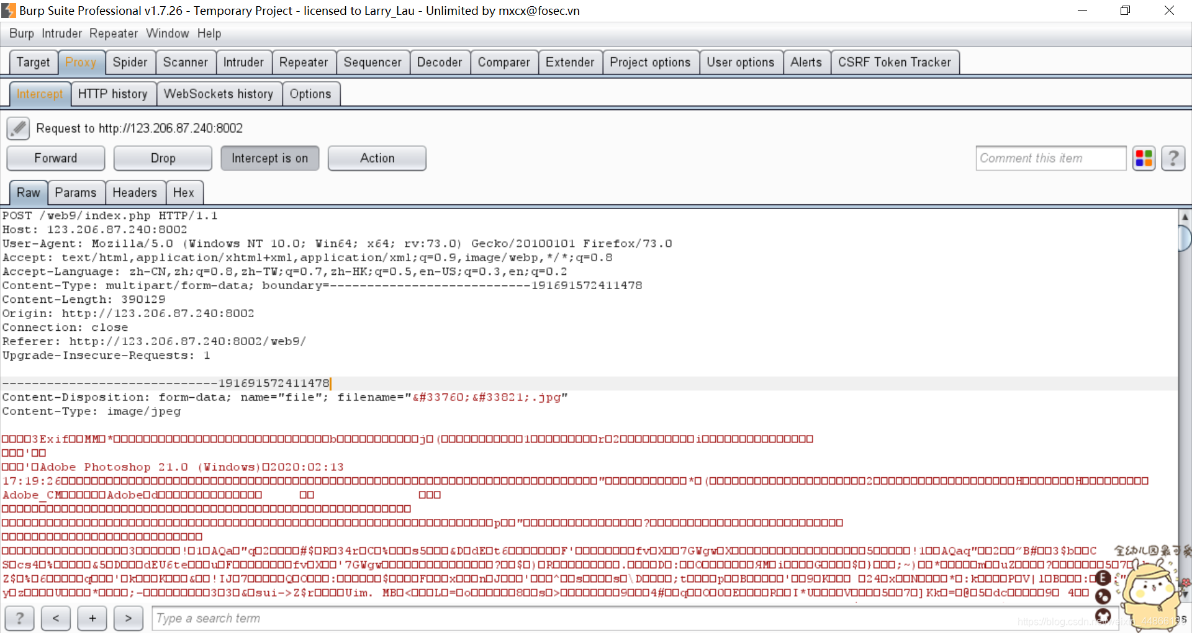Screen dimensions: 1192x633
Task: Open the Alerts tab
Action: click(806, 62)
